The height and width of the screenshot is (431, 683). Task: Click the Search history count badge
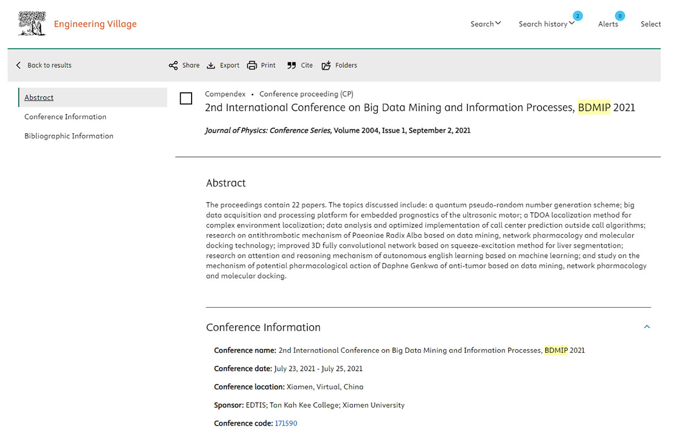pyautogui.click(x=577, y=16)
